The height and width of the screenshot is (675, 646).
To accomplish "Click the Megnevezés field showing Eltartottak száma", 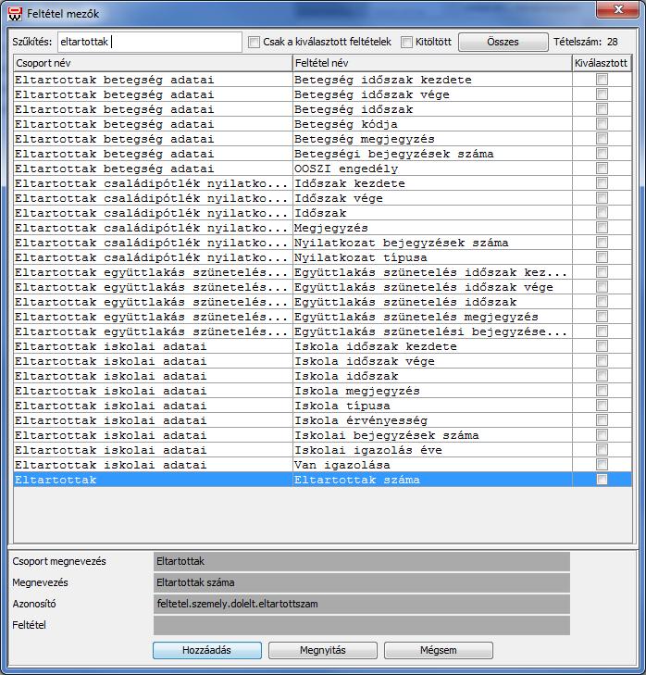I will click(362, 582).
